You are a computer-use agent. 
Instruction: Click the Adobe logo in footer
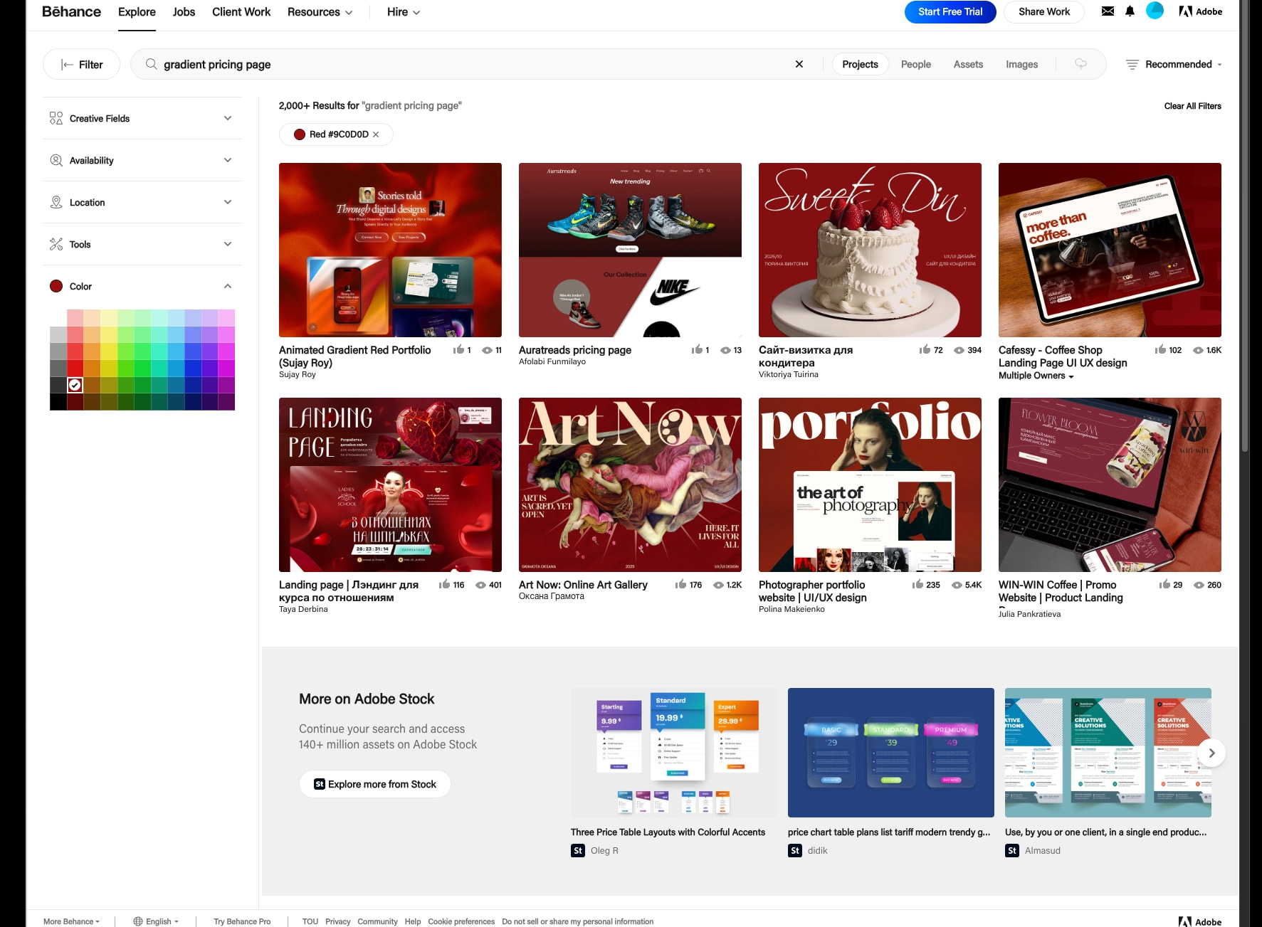coord(1200,921)
